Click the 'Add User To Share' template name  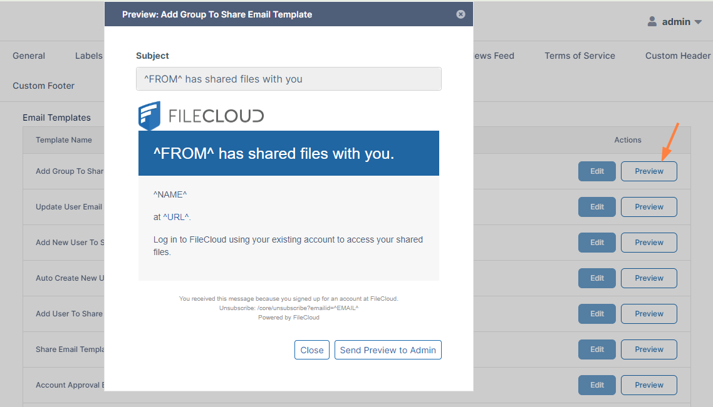[69, 313]
